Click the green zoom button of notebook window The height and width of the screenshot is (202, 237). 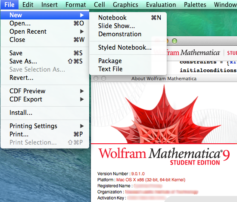[x=175, y=41]
